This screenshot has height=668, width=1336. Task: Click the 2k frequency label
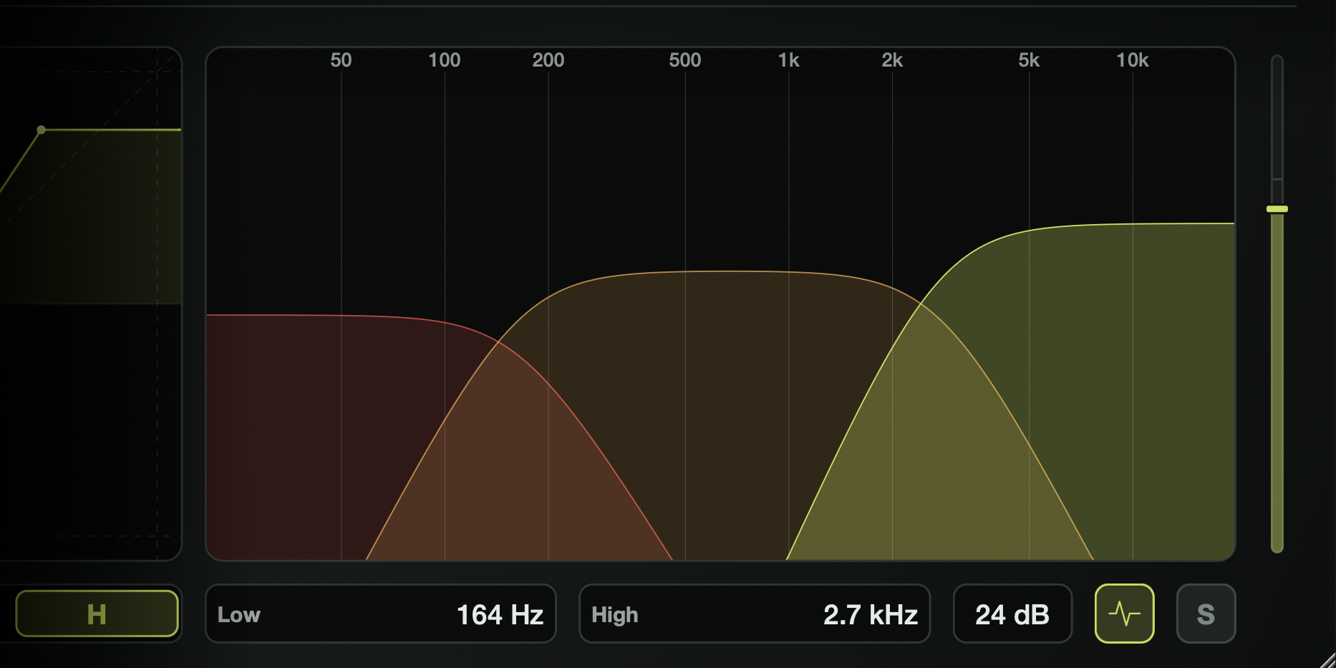coord(892,60)
